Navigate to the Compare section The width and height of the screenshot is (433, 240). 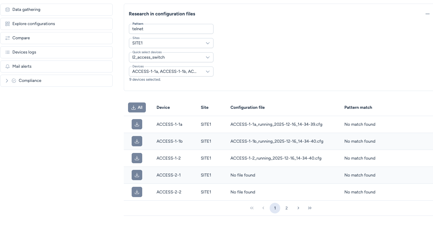click(56, 38)
